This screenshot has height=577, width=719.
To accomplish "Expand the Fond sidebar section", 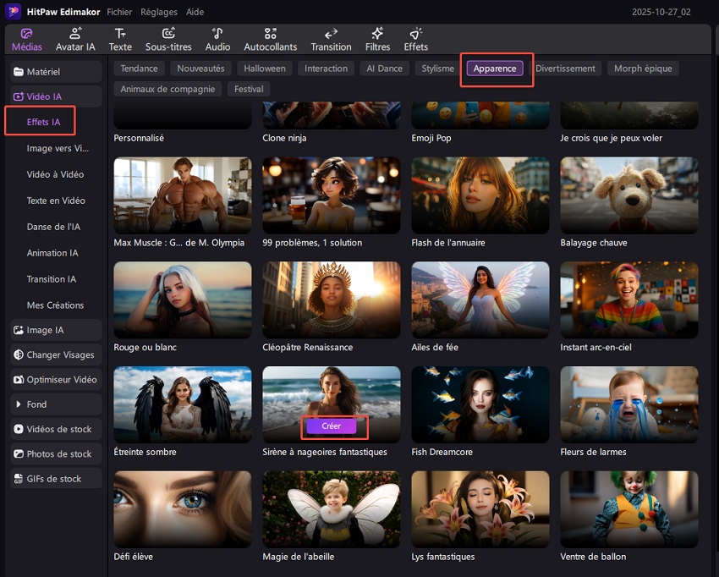I will pyautogui.click(x=56, y=404).
